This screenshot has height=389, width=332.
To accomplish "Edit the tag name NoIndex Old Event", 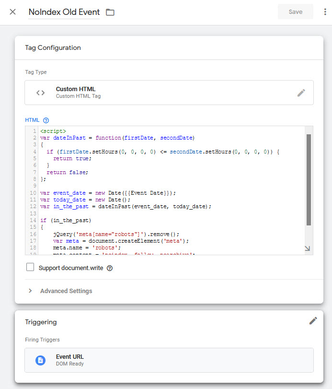I will [64, 12].
